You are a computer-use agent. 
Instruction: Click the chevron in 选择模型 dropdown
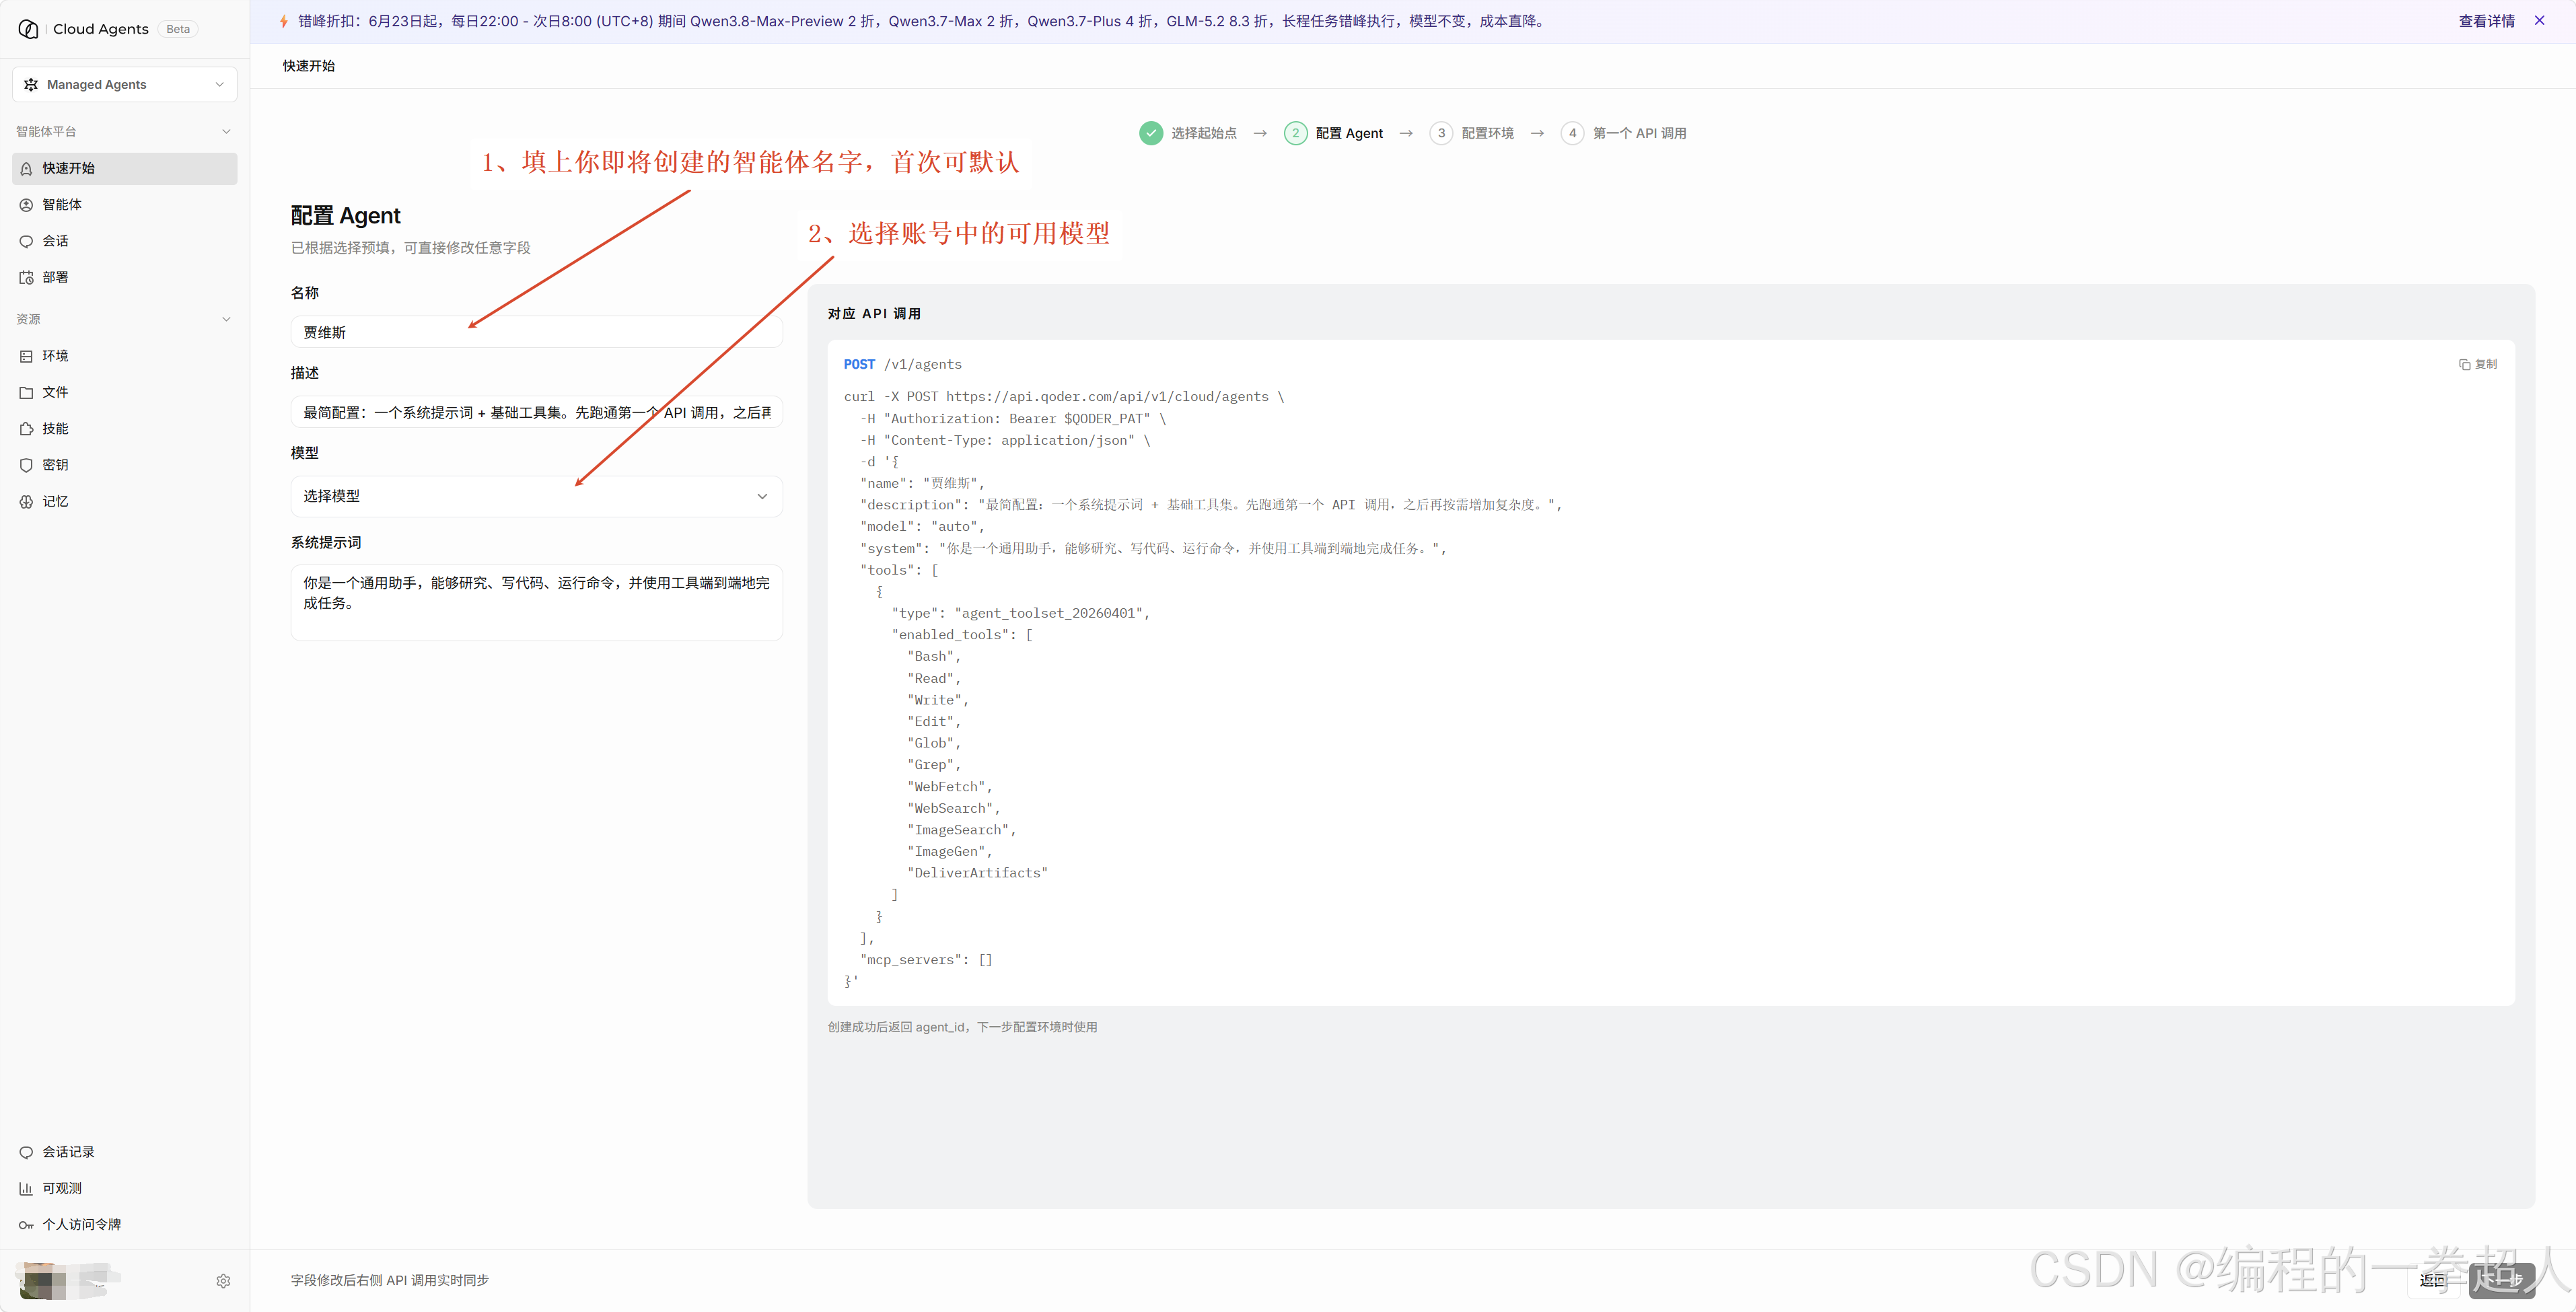point(762,496)
